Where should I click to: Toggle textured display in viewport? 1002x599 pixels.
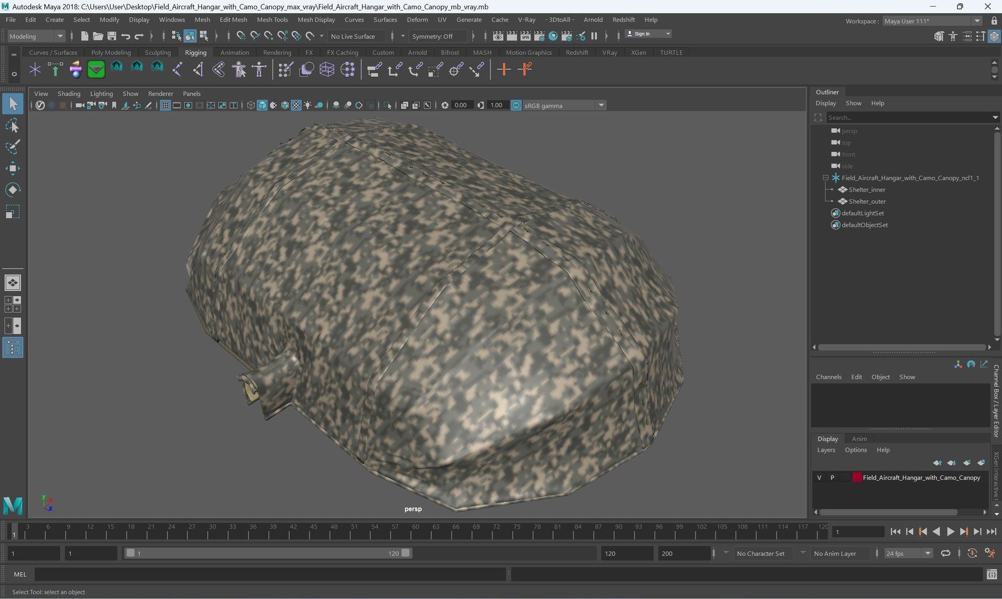click(x=296, y=105)
